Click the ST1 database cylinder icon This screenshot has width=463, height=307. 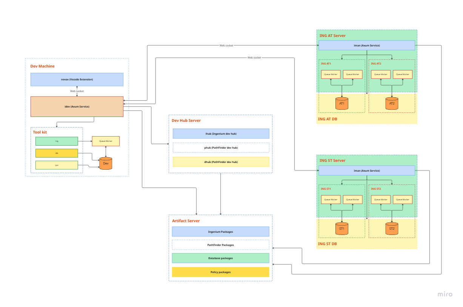click(341, 228)
